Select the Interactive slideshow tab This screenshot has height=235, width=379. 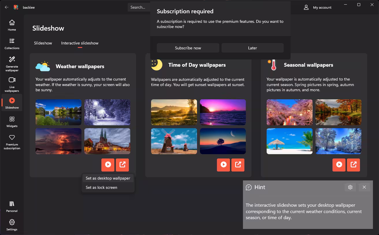pos(80,43)
